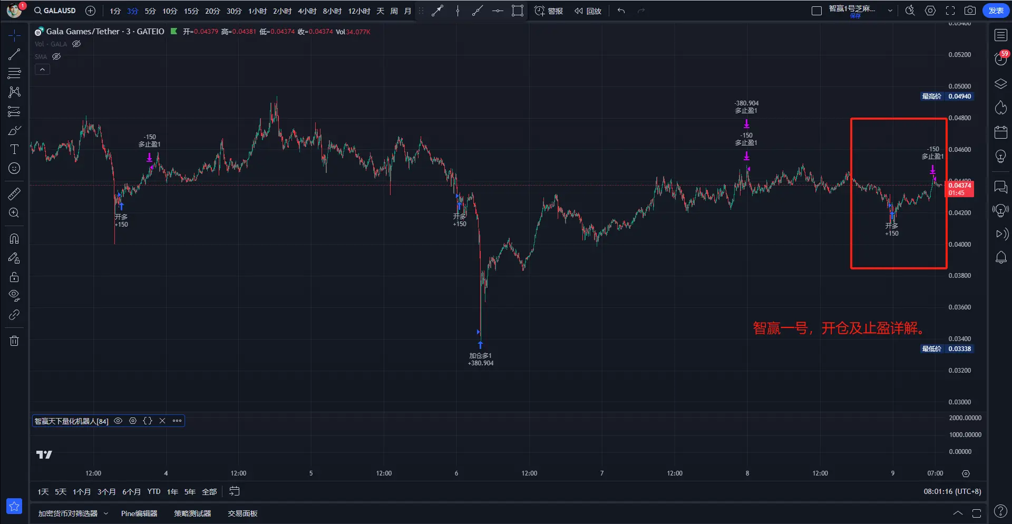This screenshot has height=524, width=1012.
Task: Click the 08:01:16 (UTC+8) timezone
Action: [x=952, y=491]
